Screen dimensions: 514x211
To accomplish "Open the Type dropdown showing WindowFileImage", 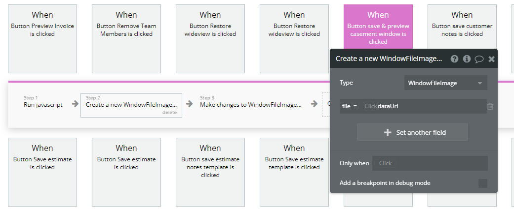I will point(445,83).
